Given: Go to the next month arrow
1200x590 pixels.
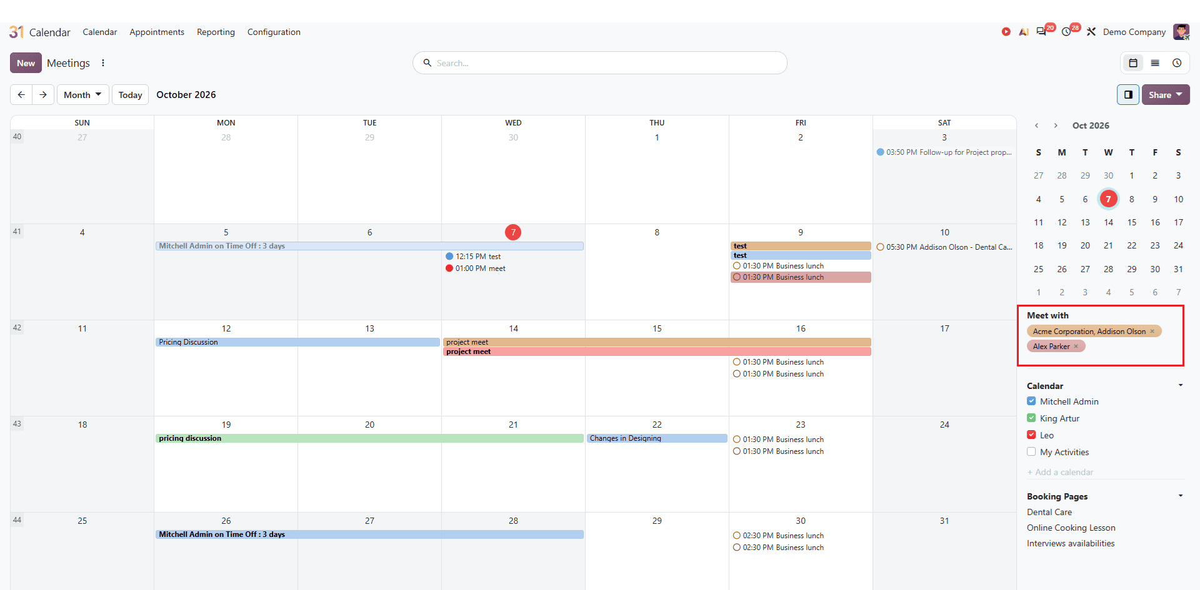Looking at the screenshot, I should [x=43, y=95].
